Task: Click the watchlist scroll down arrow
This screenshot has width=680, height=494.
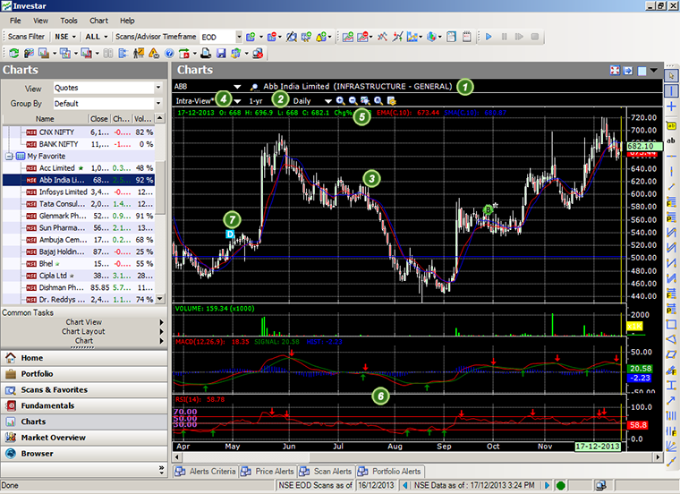Action: [160, 299]
